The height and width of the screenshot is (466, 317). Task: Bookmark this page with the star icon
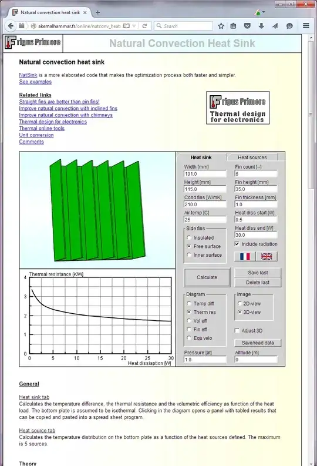click(x=221, y=26)
